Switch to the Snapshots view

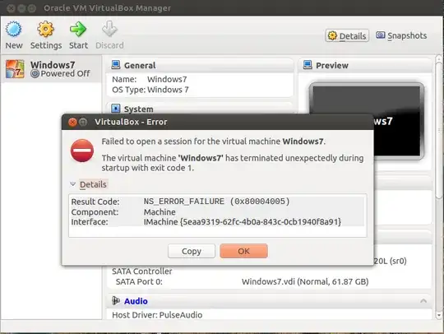[x=401, y=35]
